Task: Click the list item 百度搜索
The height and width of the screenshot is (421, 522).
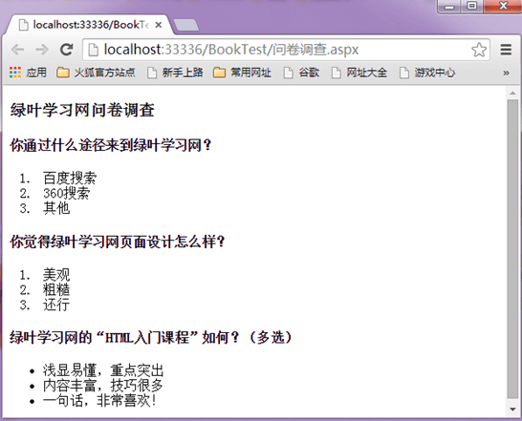Action: [x=70, y=179]
